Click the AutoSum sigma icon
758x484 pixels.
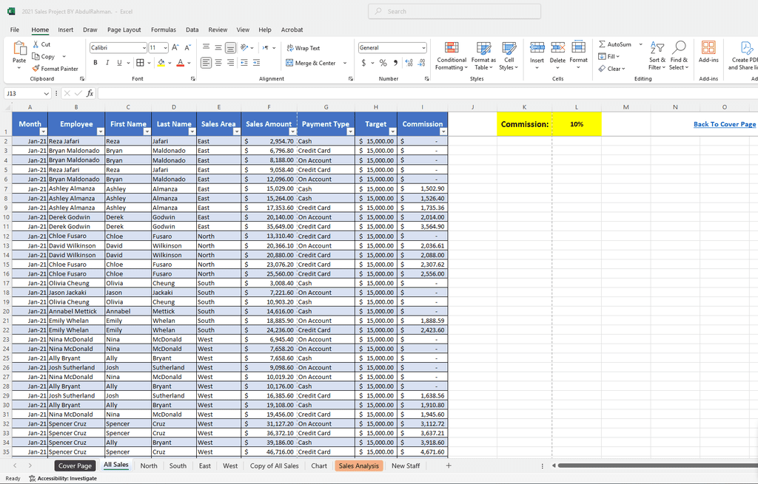click(x=602, y=44)
